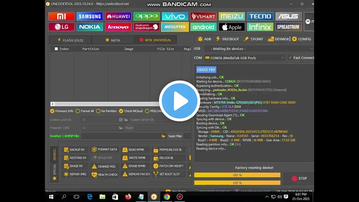Choose the Nokia brand tile
359x202 pixels.
90,27
